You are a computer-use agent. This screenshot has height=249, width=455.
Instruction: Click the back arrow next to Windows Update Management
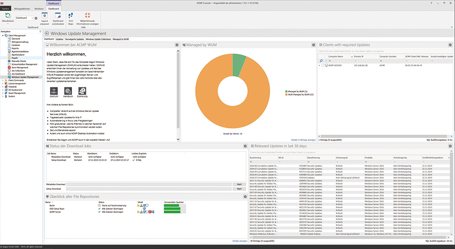(x=47, y=33)
